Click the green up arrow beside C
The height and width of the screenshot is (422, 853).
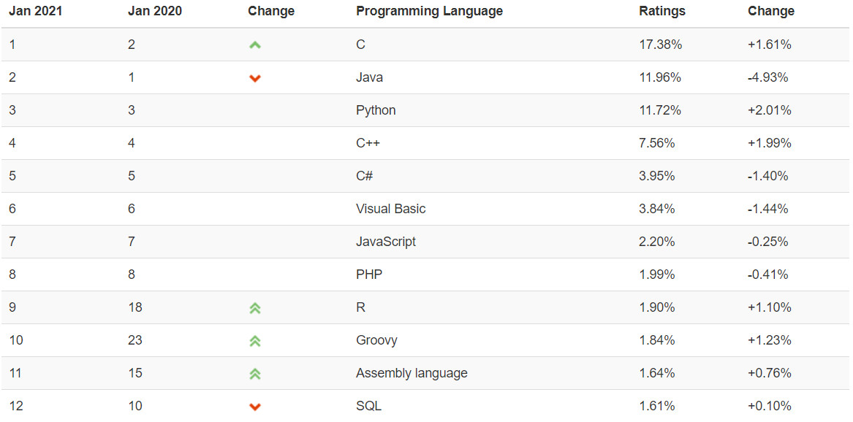coord(254,45)
